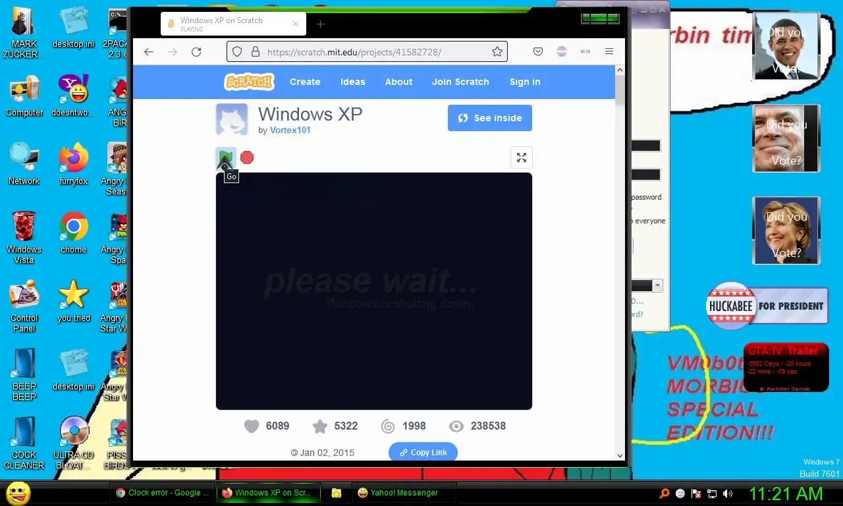Image resolution: width=843 pixels, height=506 pixels.
Task: Click the Scratch logo
Action: coord(249,82)
